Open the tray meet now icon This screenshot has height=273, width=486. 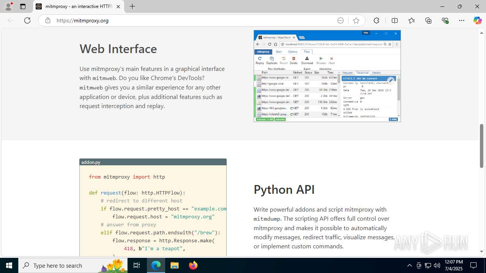pyautogui.click(x=419, y=265)
